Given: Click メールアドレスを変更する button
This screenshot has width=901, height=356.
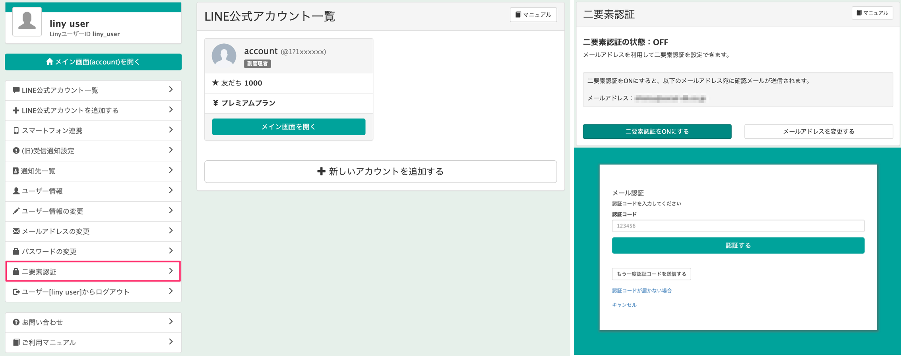Looking at the screenshot, I should pos(818,131).
